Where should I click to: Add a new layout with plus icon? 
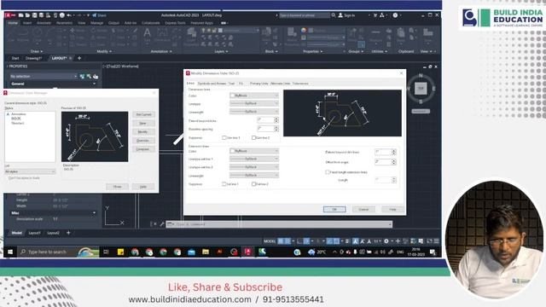click(x=68, y=233)
